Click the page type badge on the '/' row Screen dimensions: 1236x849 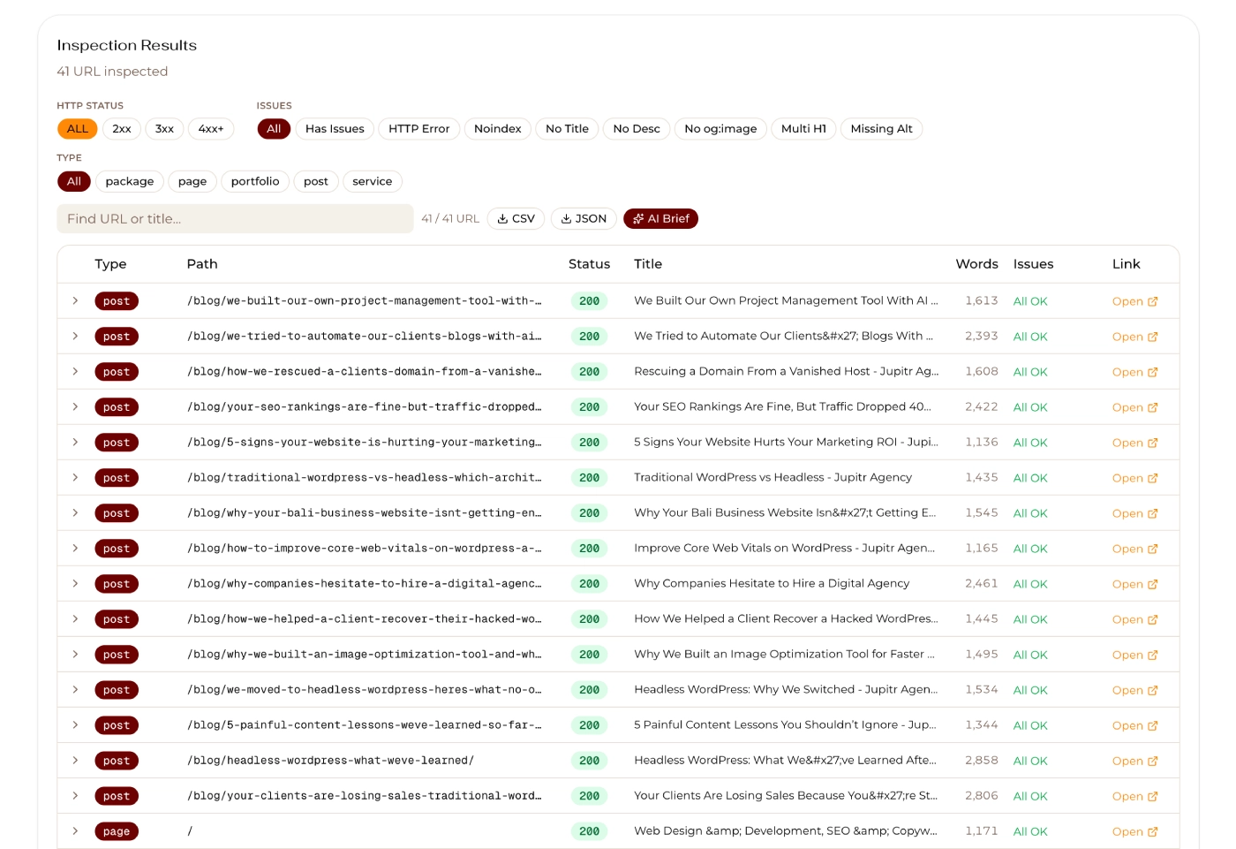click(117, 831)
